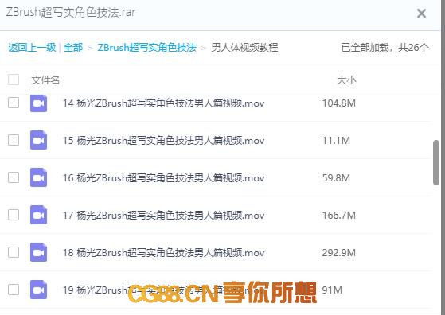
Task: Check the box for file 15 .mov
Action: (14, 140)
